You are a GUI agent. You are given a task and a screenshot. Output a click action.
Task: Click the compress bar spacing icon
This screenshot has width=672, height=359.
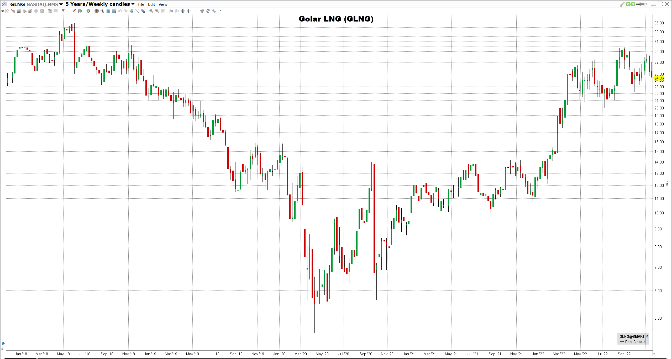click(x=189, y=11)
